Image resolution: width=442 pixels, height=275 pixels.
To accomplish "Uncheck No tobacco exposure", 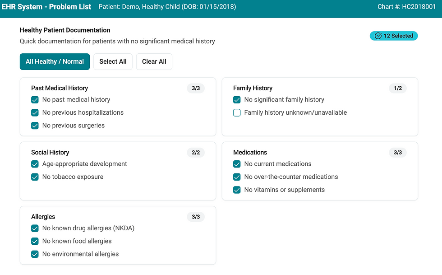I will click(x=35, y=177).
